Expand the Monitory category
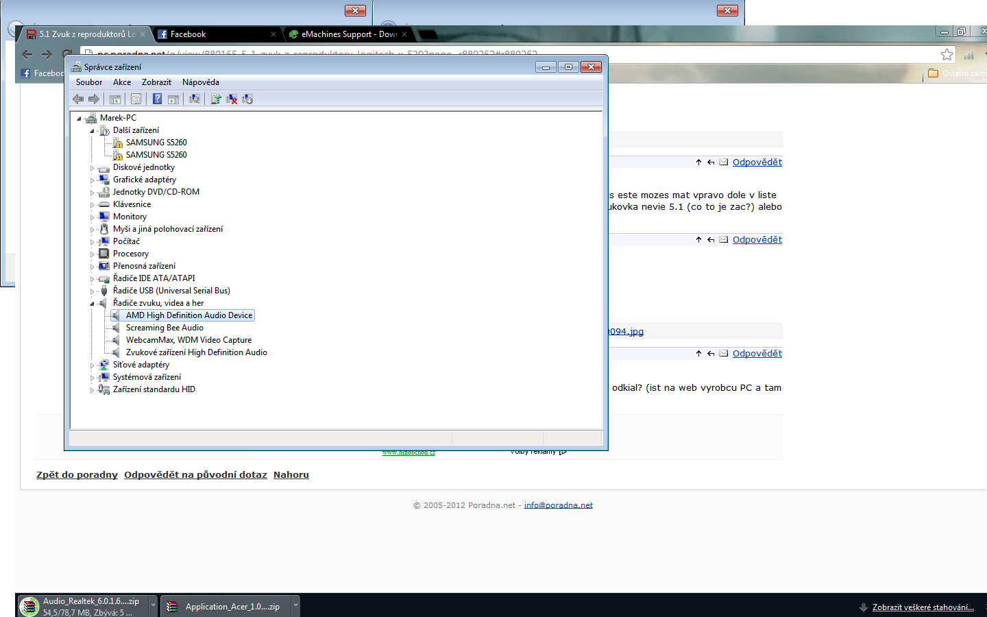Screen dimensions: 987x617 pos(92,217)
